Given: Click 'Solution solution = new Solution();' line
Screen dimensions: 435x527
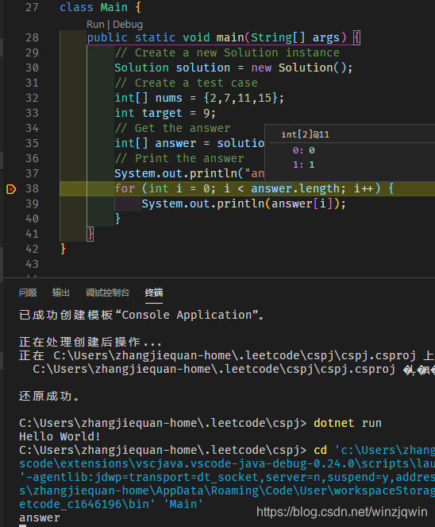Looking at the screenshot, I should 233,68.
